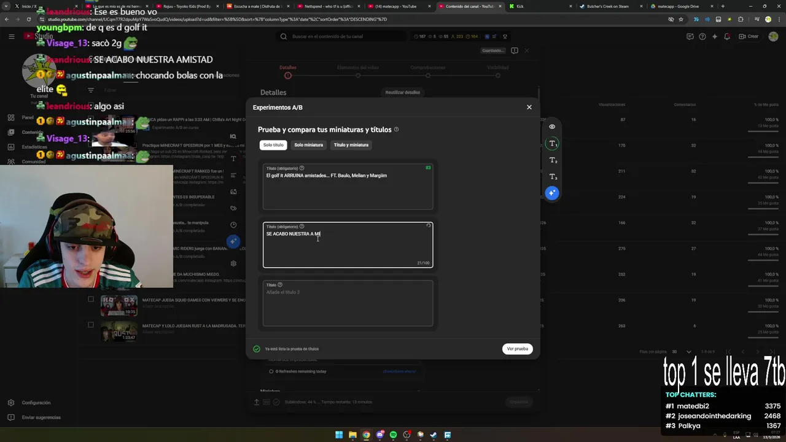Click the Ver prueba button
786x442 pixels.
517,349
